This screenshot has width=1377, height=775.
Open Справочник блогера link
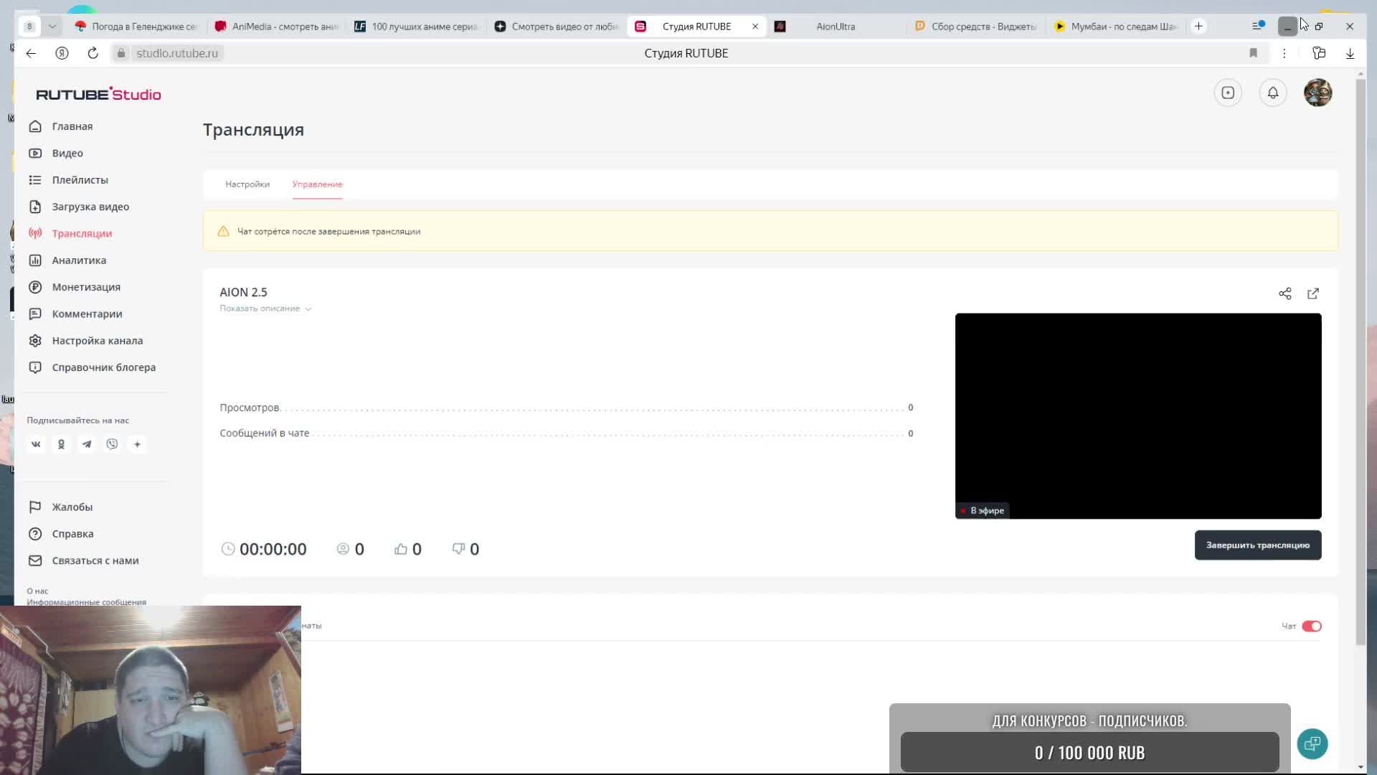[x=103, y=367]
